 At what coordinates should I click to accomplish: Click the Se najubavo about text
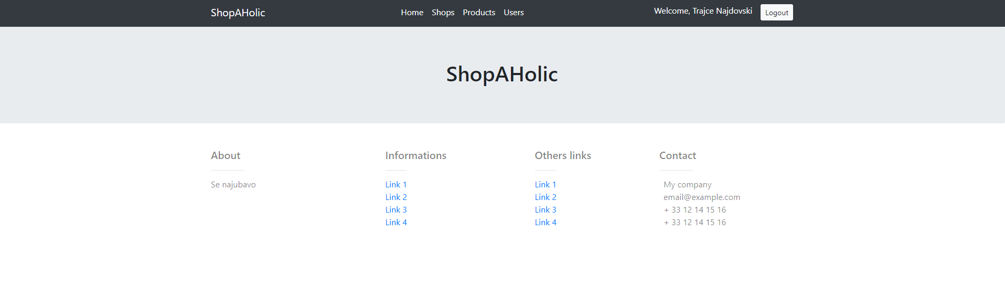point(233,185)
